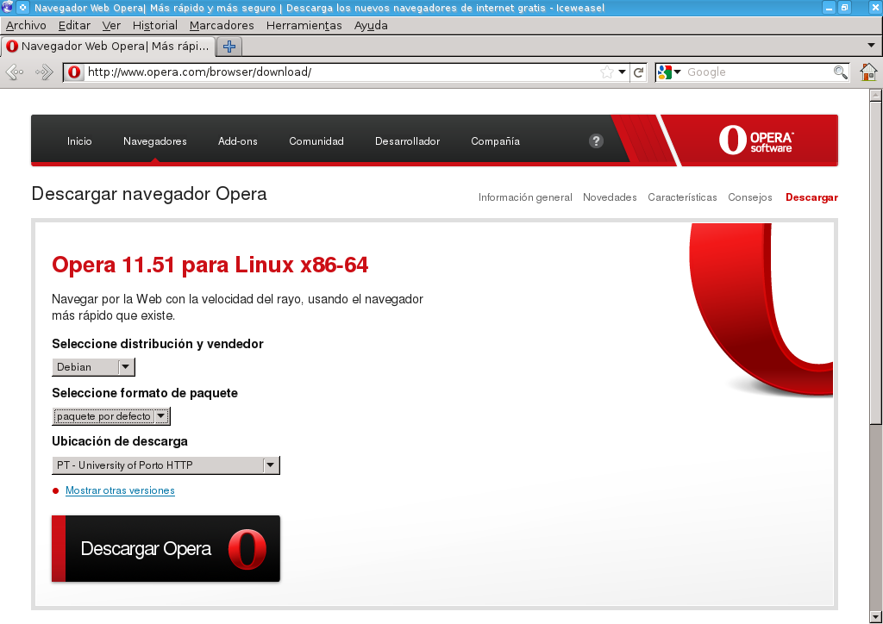Image resolution: width=883 pixels, height=624 pixels.
Task: Click the red Opera O on download button
Action: click(x=247, y=549)
